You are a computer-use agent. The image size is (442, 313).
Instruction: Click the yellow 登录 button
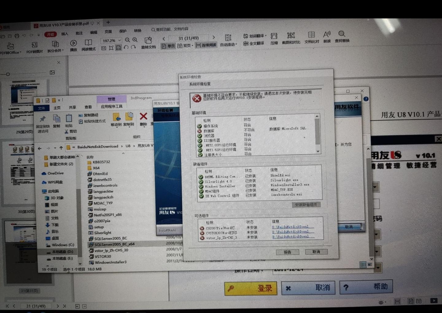[x=250, y=288]
